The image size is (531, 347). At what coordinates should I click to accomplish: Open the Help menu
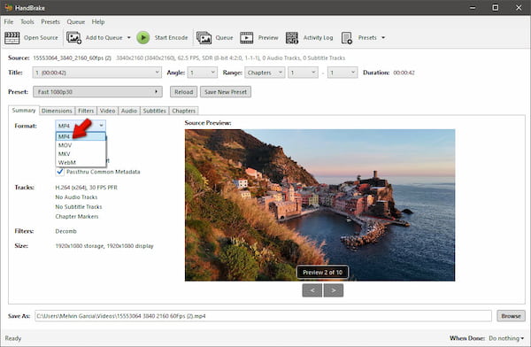pos(98,21)
